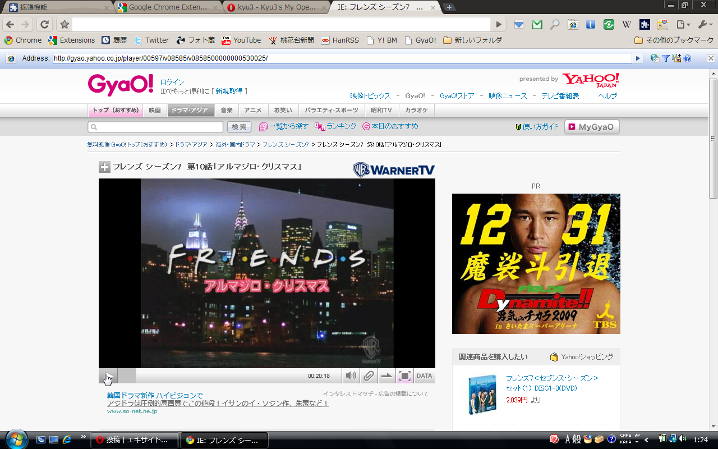The height and width of the screenshot is (449, 718).
Task: Click the IE Tab go arrow button
Action: [638, 58]
